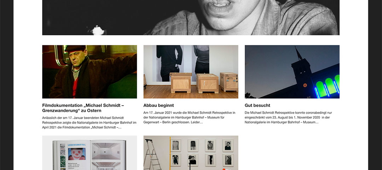
Task: Open the night building with neon windows thumbnail
Action: point(292,72)
